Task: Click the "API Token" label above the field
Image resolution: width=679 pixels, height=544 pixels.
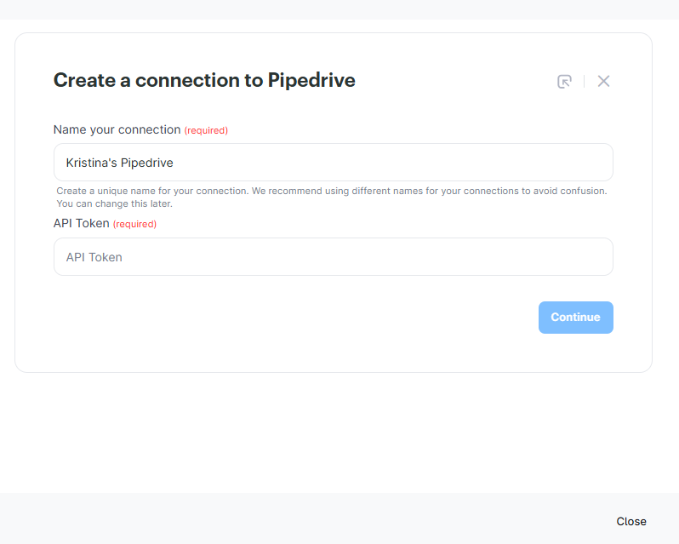Action: pos(81,223)
